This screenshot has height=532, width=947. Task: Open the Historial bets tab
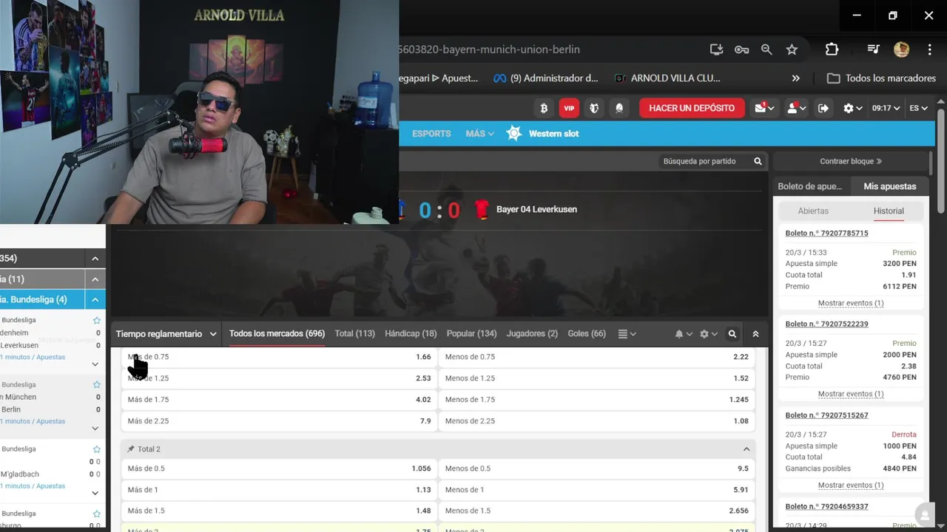[x=889, y=211]
